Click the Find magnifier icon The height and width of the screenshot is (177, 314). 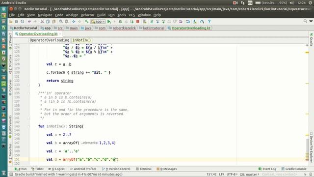[x=61, y=22]
